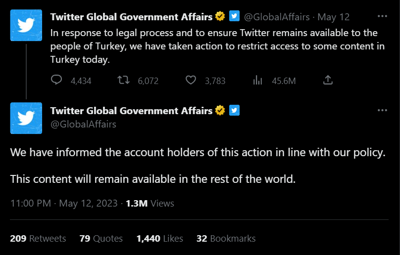The width and height of the screenshot is (400, 255).
Task: Like the first tweet with heart icon
Action: coord(191,81)
